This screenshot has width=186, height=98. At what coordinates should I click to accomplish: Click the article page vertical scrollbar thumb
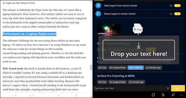coord(91,67)
